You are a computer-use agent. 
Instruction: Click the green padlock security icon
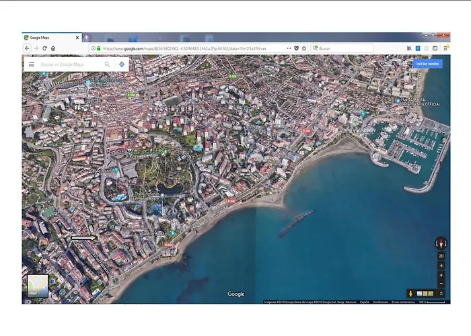[98, 48]
